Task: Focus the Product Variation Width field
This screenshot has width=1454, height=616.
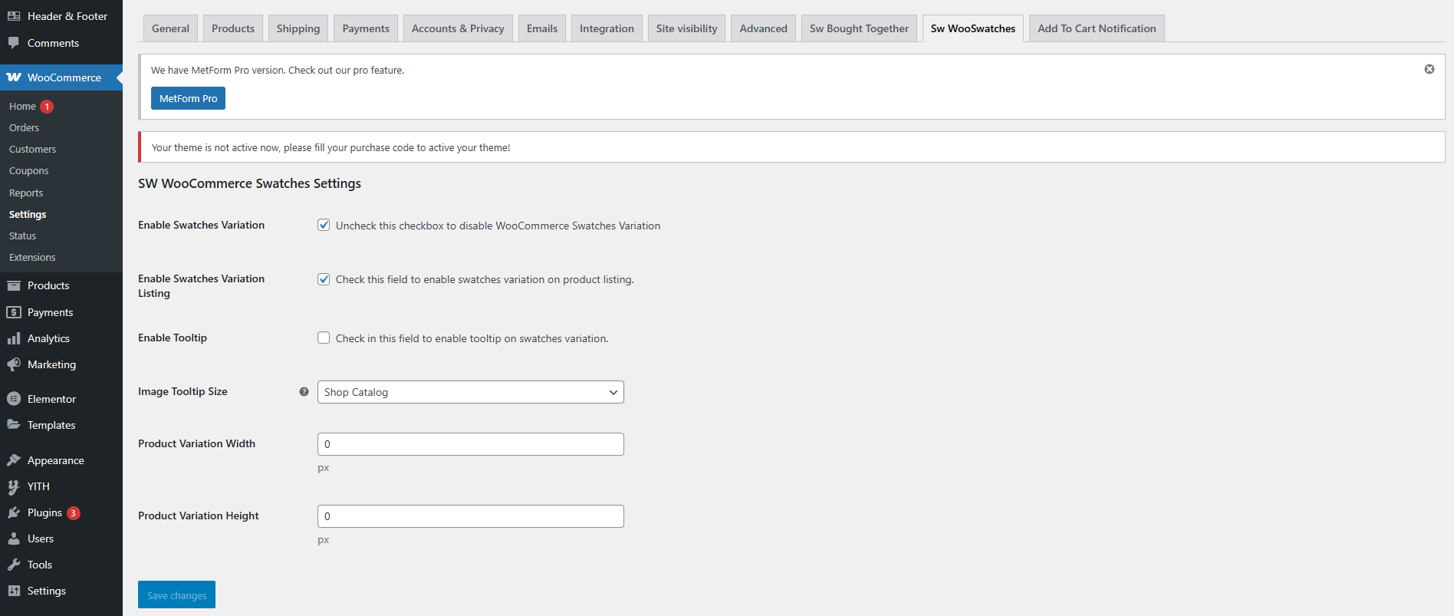Action: [x=470, y=444]
